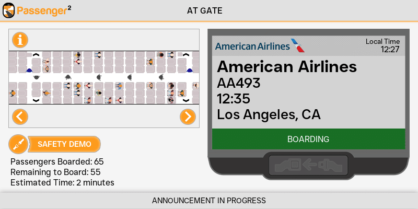Click the Announcement In Progress bar

tap(209, 201)
